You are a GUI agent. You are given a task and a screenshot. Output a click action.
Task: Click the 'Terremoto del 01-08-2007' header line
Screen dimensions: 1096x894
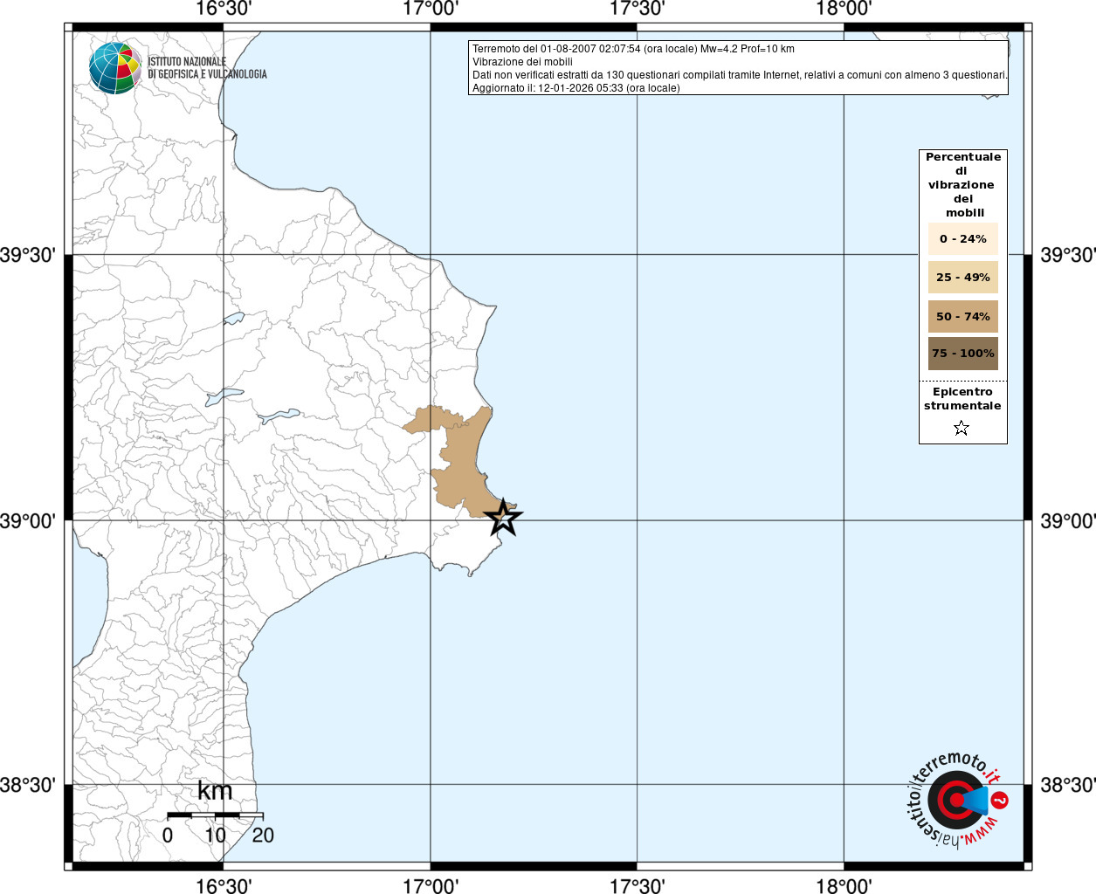tap(633, 49)
